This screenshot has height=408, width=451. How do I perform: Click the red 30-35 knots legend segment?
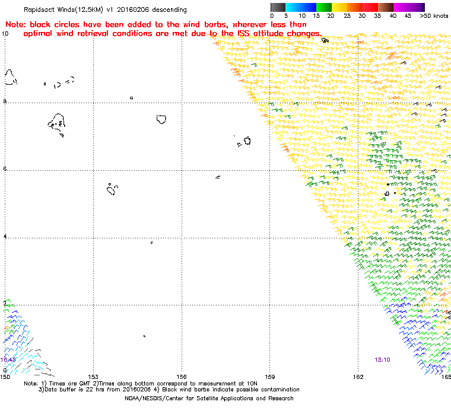[370, 7]
